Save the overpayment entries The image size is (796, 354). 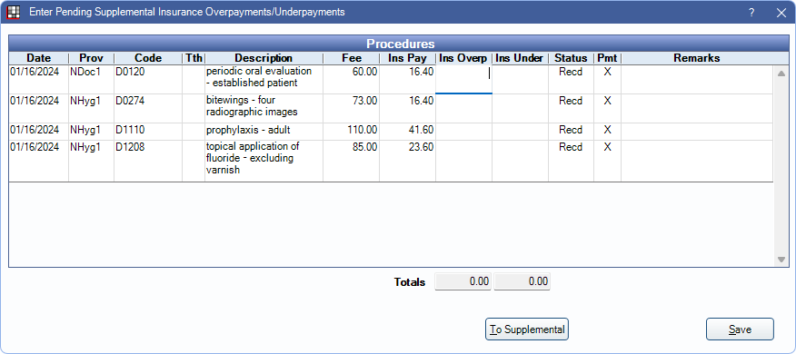pos(740,329)
